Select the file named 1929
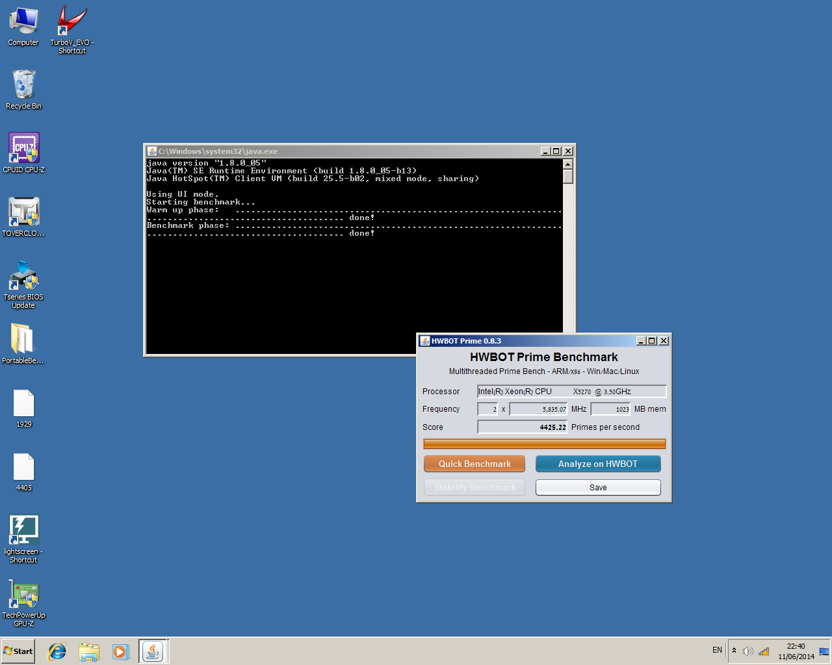Viewport: 832px width, 665px height. pos(23,408)
